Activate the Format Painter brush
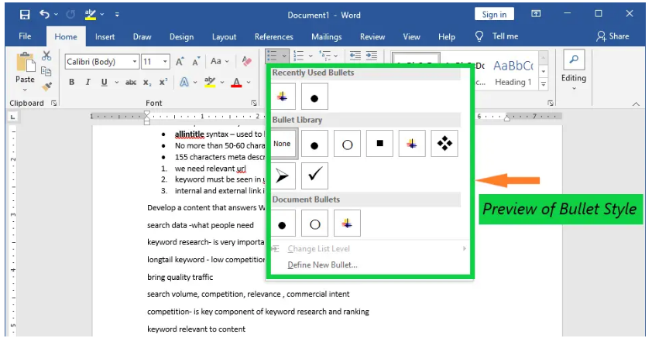Viewport: 652px width, 341px height. (46, 86)
